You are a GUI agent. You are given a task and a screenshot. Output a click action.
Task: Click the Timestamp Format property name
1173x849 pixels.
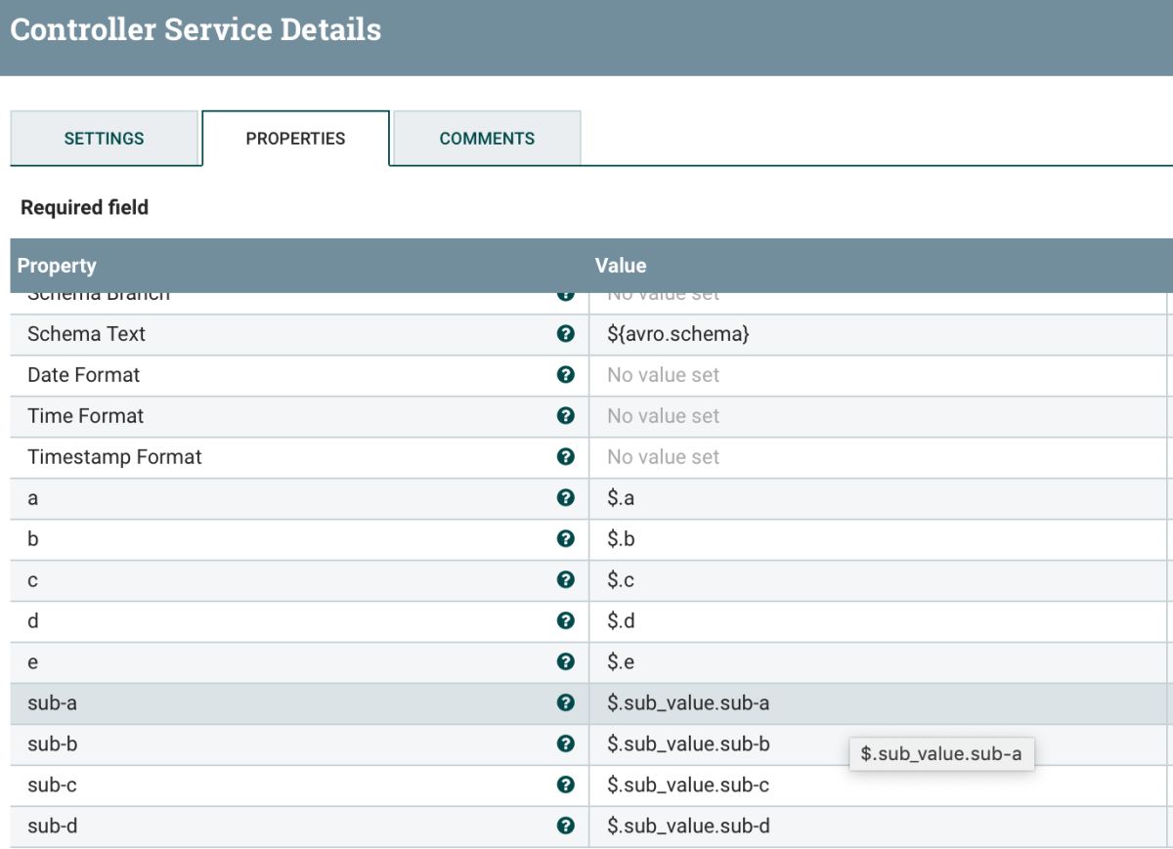[114, 457]
